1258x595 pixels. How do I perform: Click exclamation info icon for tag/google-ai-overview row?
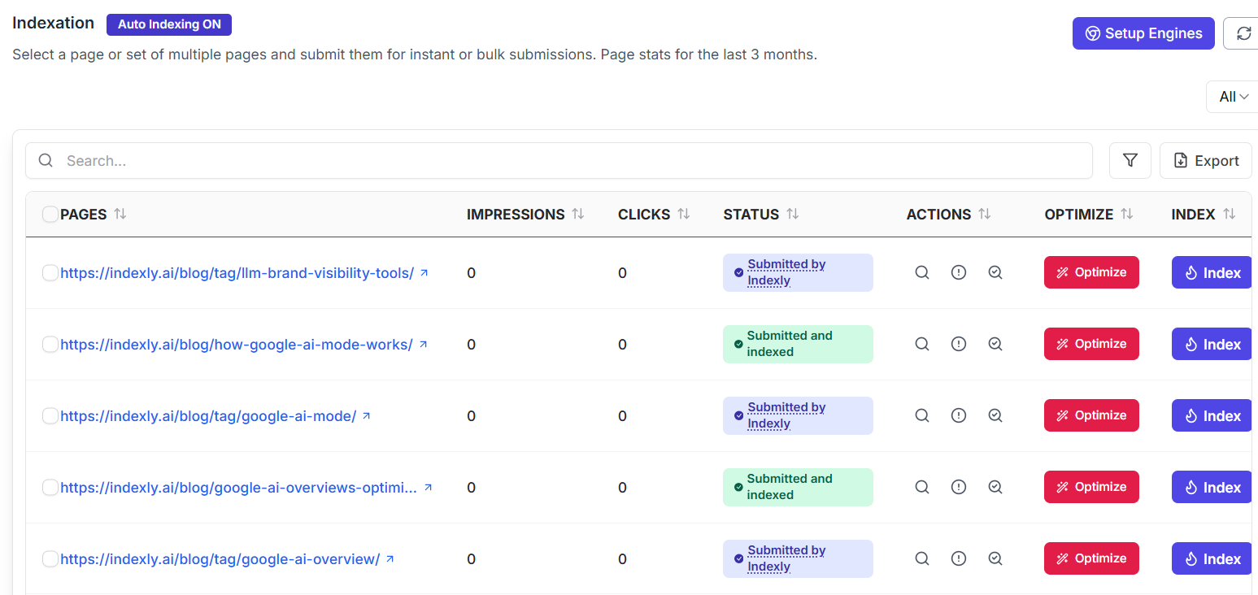[958, 559]
